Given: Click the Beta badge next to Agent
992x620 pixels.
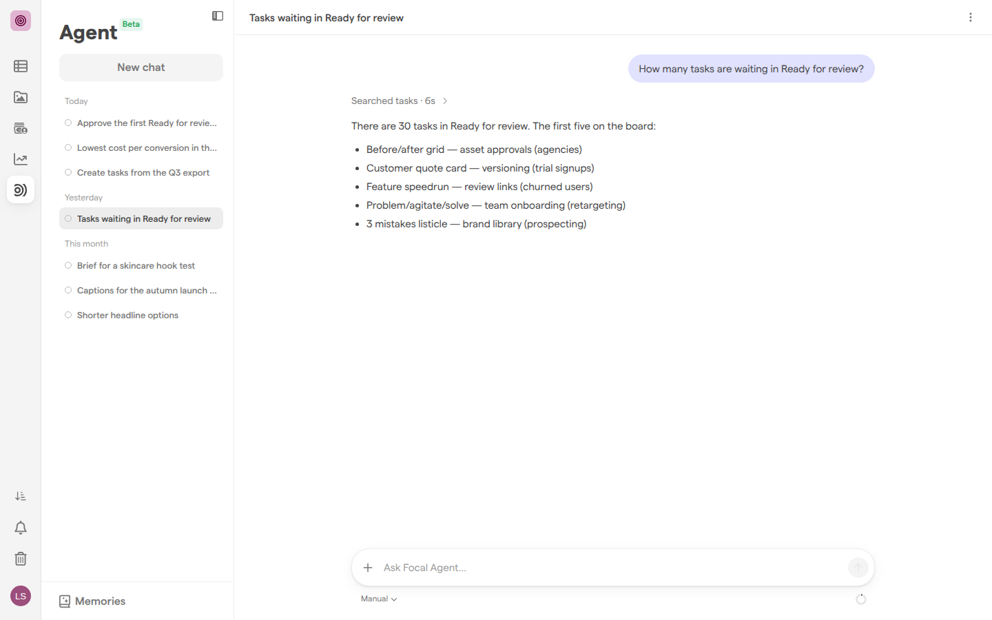Looking at the screenshot, I should click(x=131, y=24).
